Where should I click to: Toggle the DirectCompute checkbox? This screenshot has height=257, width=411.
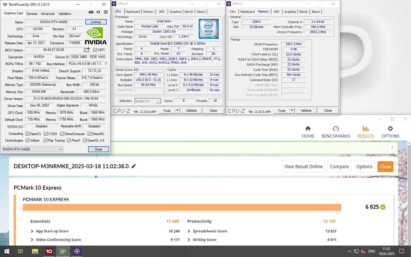tap(62, 134)
